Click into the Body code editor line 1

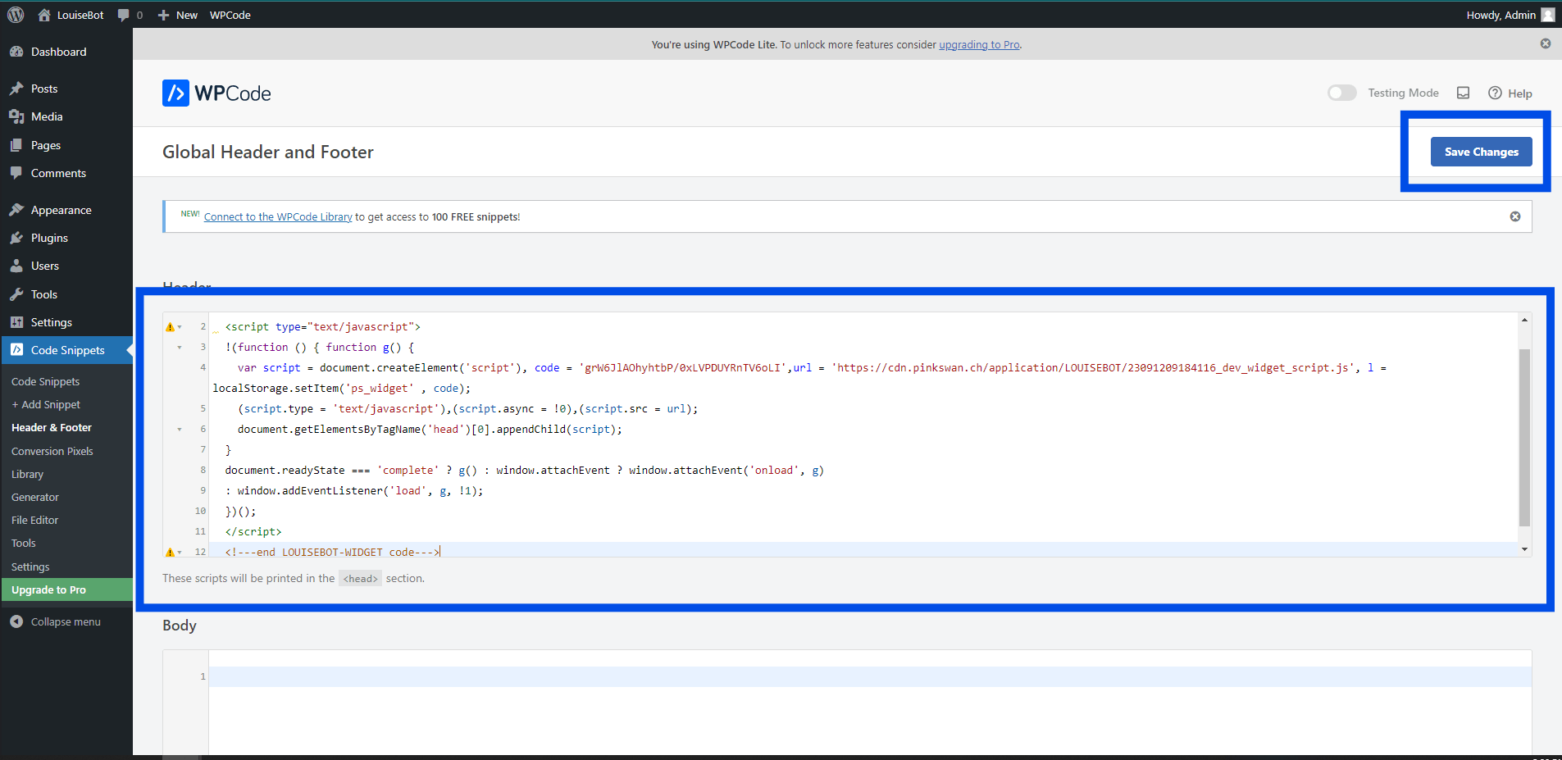[x=870, y=676]
